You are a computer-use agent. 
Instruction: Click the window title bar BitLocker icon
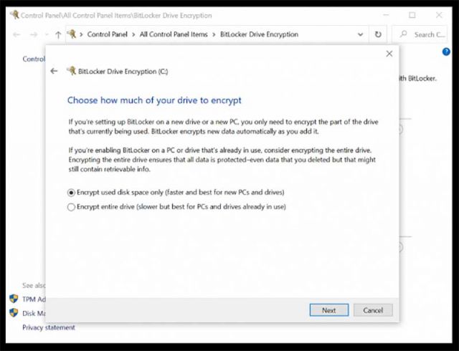pos(14,14)
